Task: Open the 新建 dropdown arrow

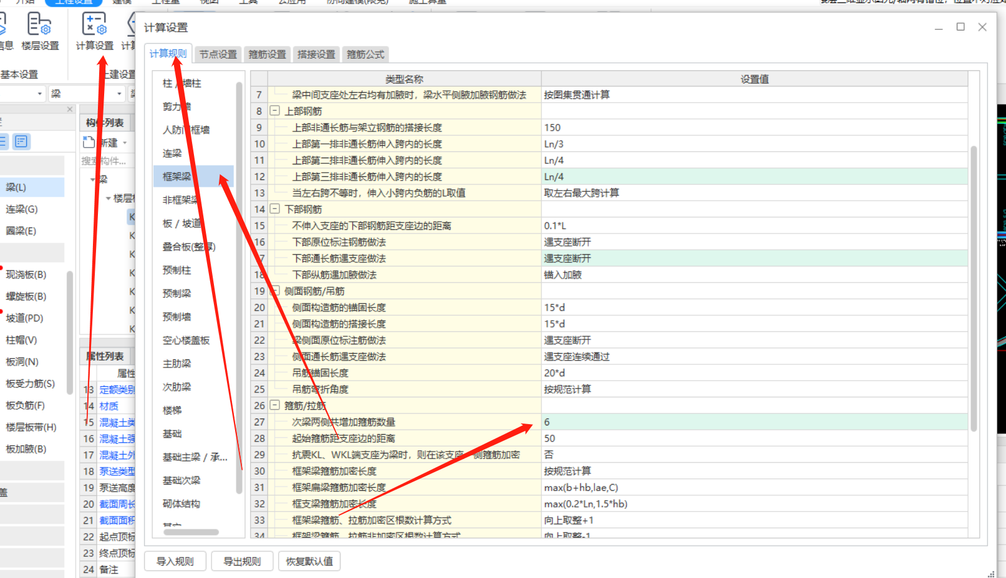Action: coord(125,143)
